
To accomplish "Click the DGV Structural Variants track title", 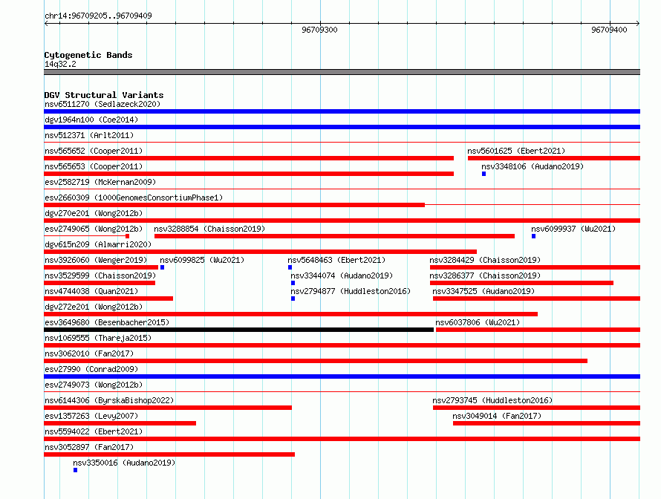I will (x=104, y=95).
